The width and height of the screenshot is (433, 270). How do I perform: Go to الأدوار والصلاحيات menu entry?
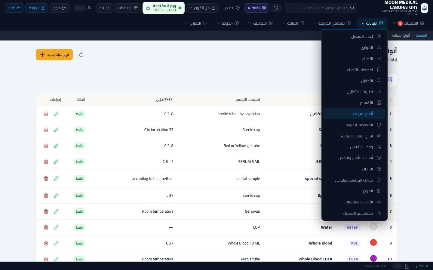[x=354, y=202]
